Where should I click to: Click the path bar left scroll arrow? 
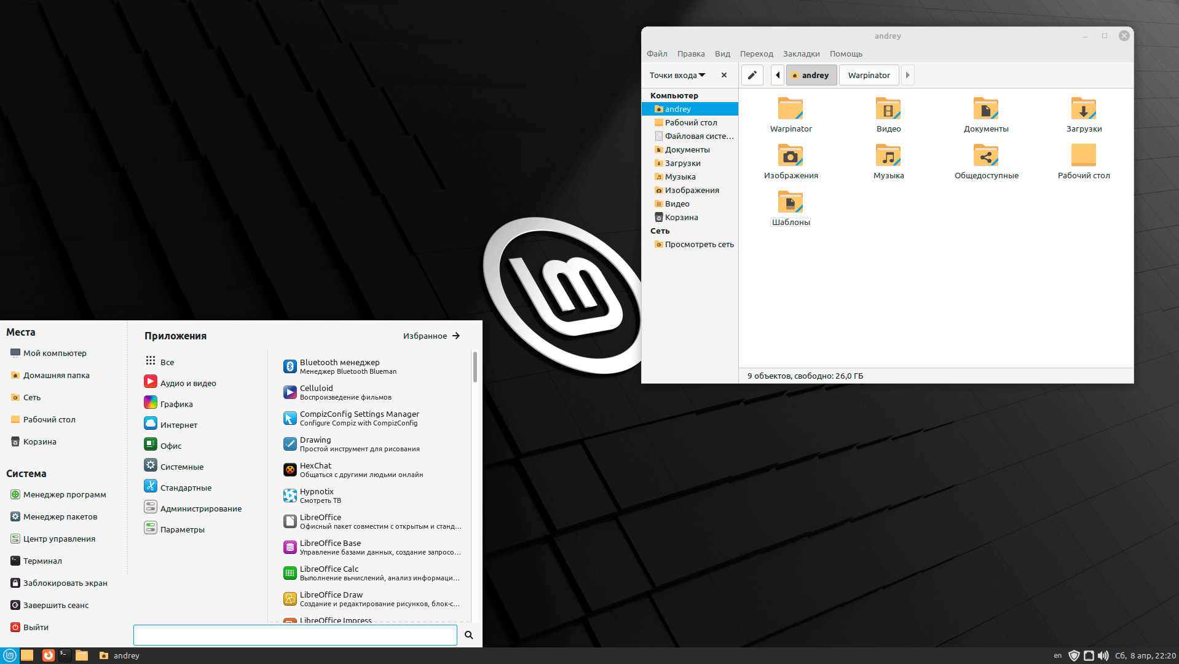778,75
